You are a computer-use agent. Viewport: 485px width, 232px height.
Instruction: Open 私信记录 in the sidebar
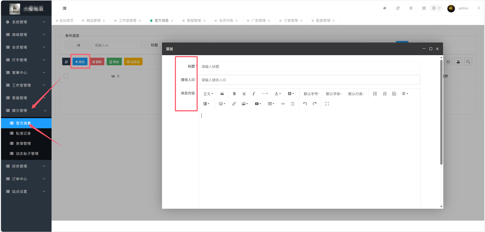tap(23, 133)
